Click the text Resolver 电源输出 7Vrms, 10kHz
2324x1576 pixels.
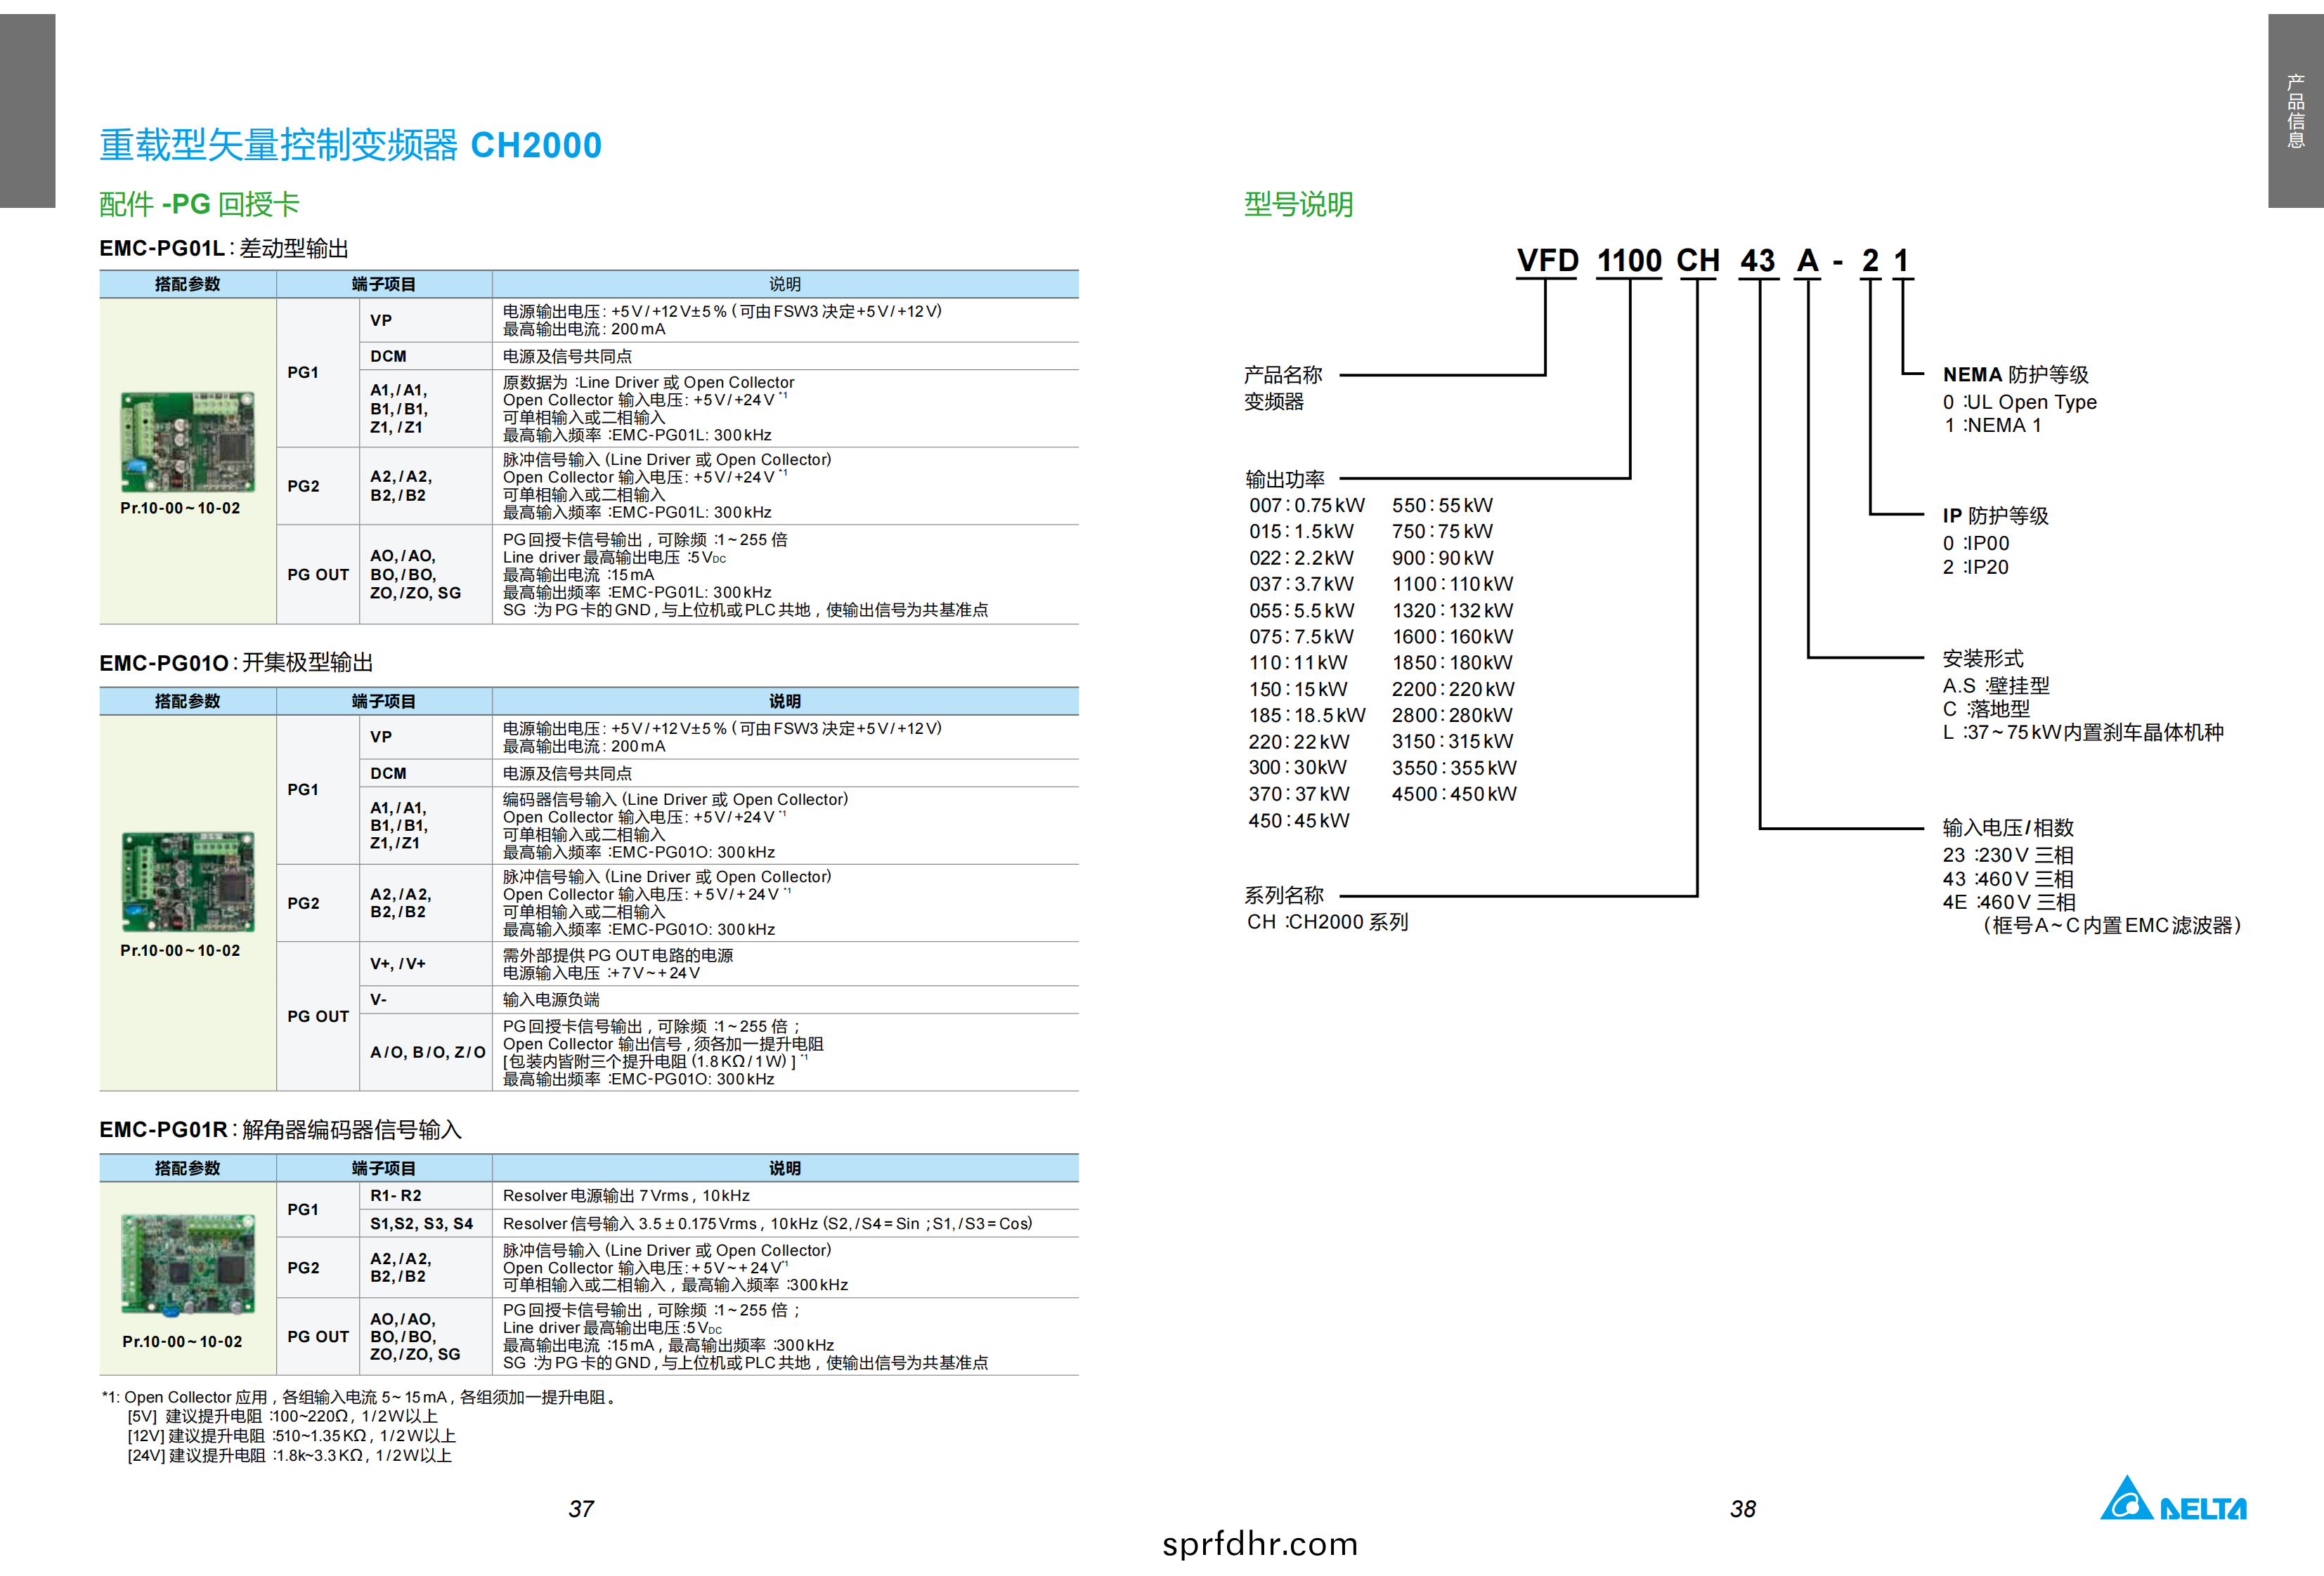pyautogui.click(x=626, y=1196)
